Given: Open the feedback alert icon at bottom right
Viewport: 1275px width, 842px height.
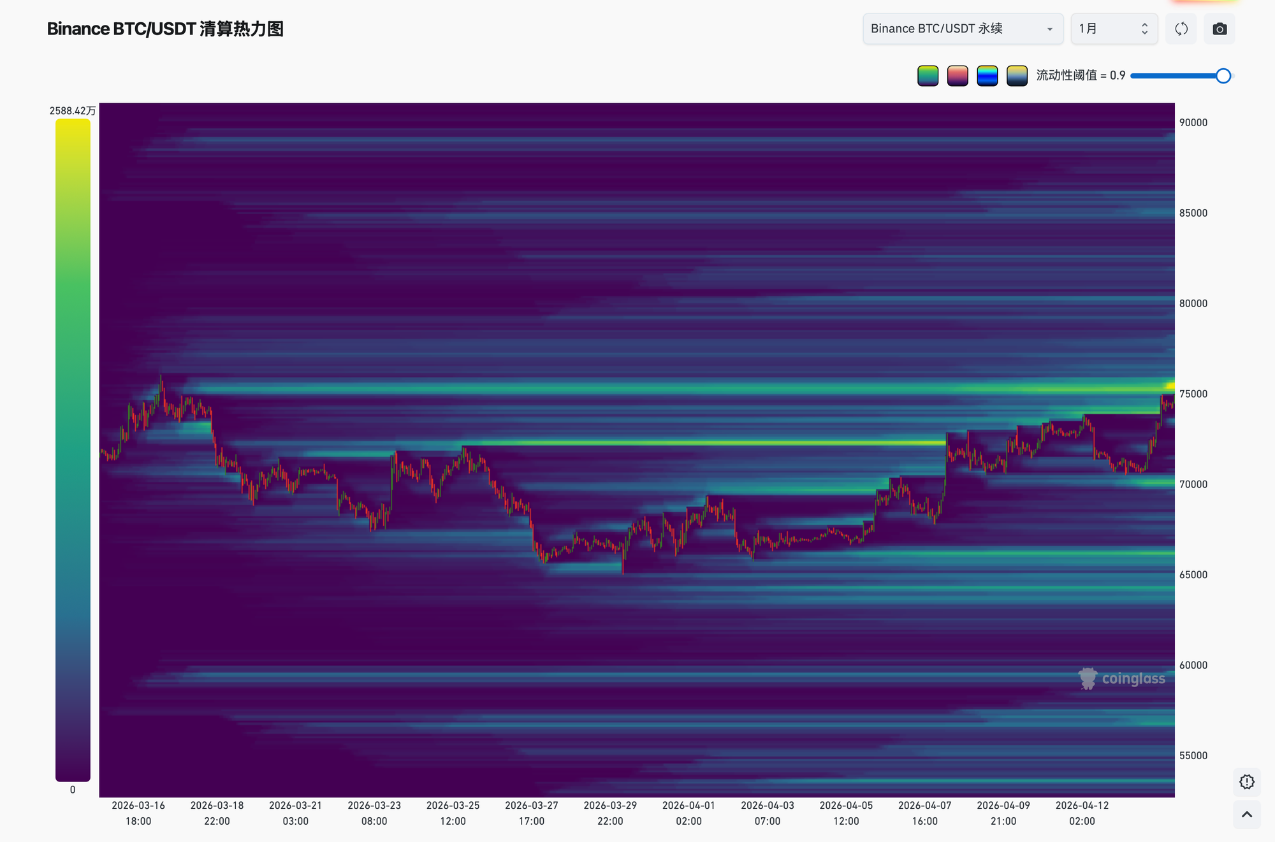Looking at the screenshot, I should 1246,781.
